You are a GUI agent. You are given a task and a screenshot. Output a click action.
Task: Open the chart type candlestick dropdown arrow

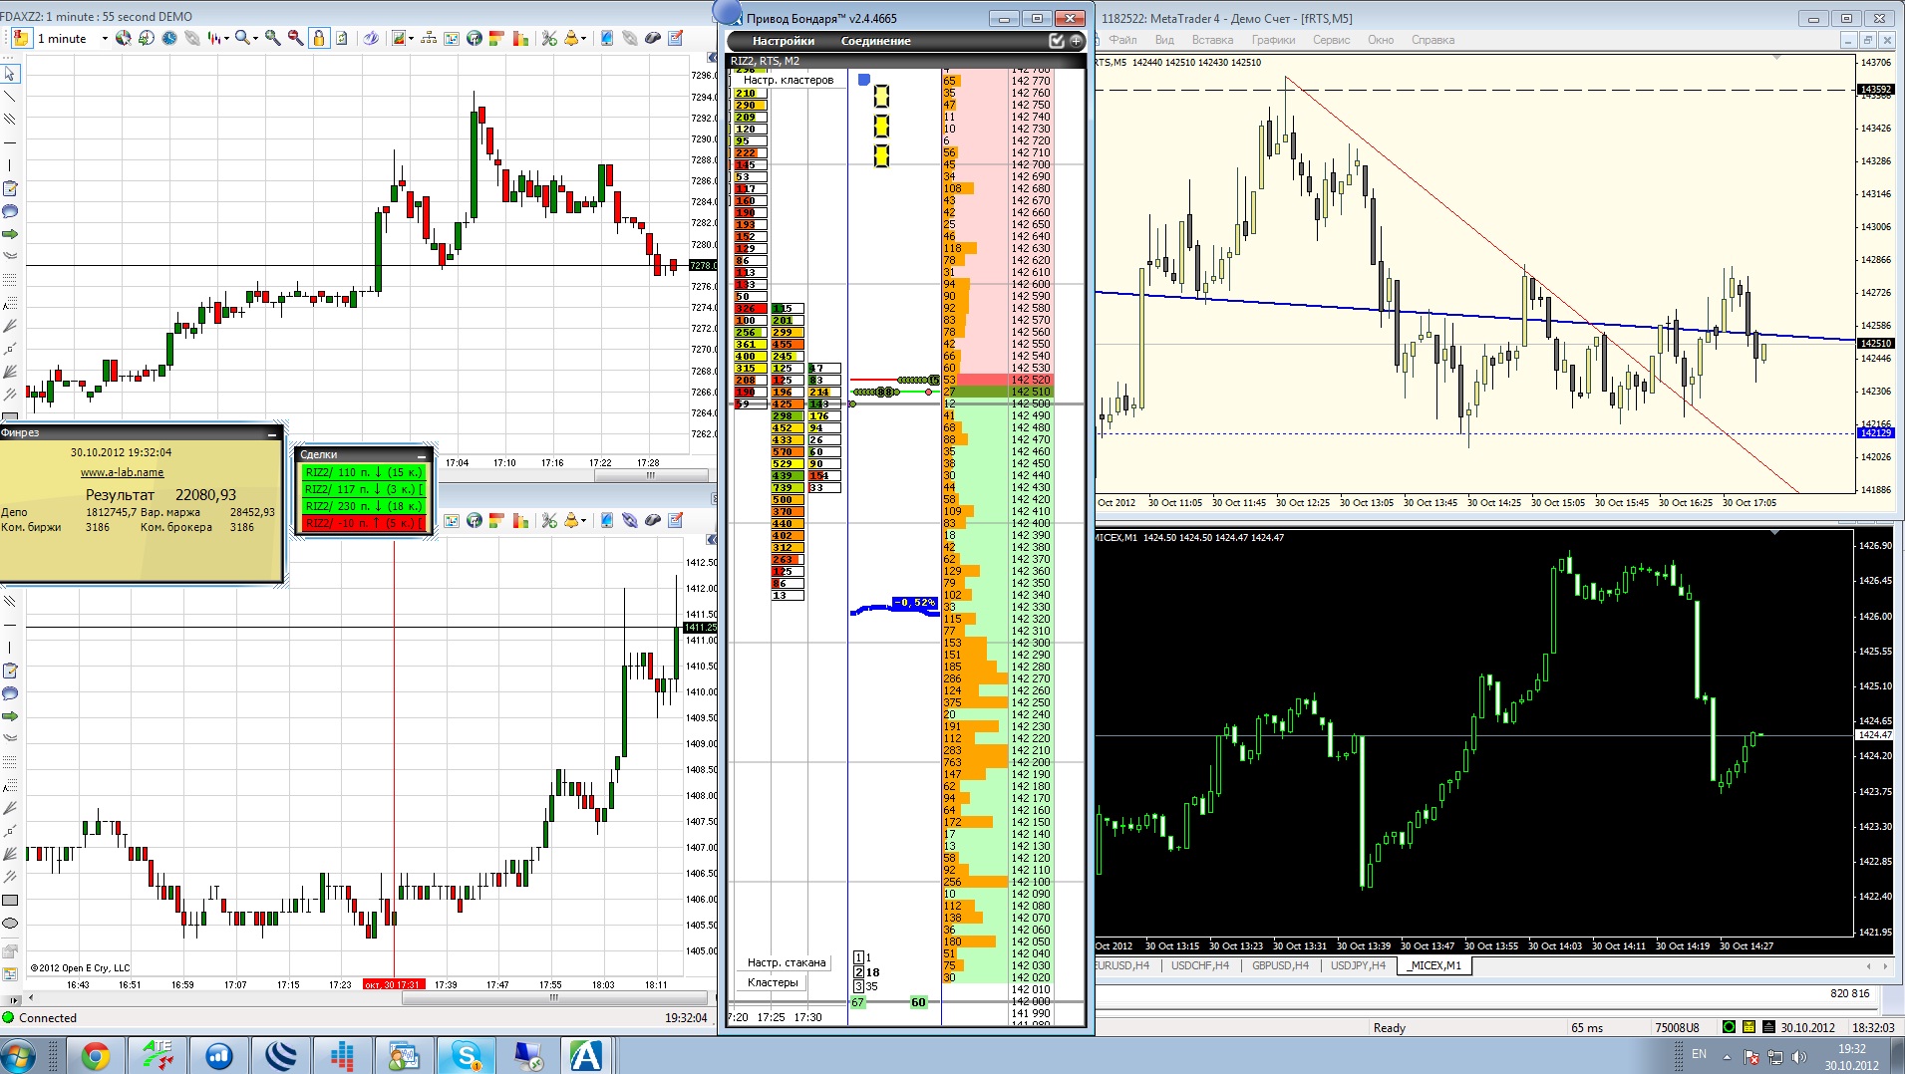(x=227, y=39)
